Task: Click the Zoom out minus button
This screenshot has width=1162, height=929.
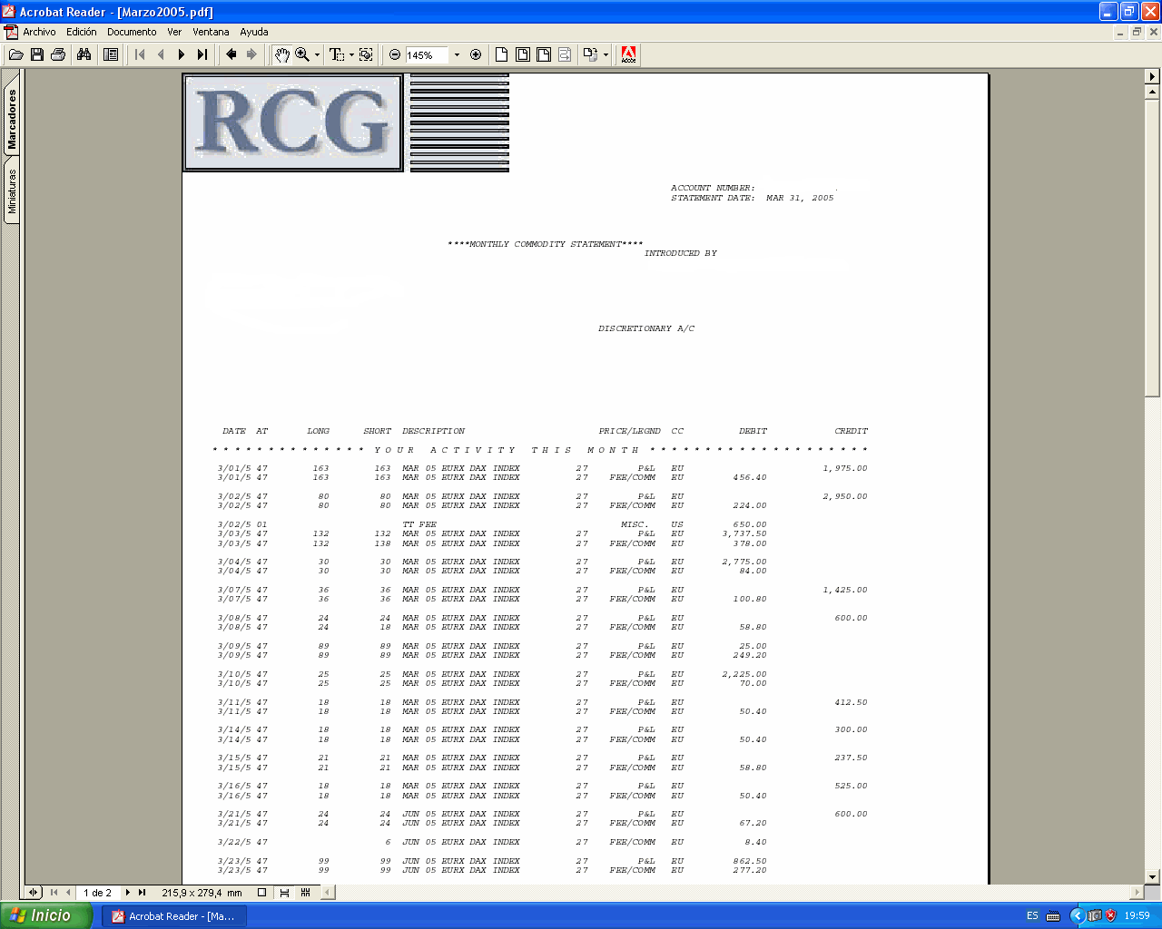Action: tap(395, 54)
